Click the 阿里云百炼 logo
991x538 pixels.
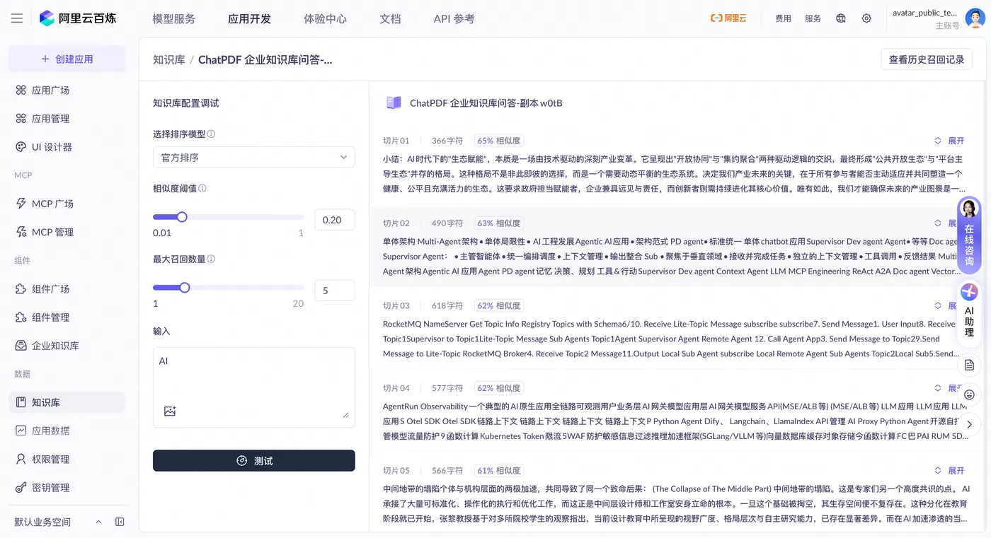tap(78, 18)
